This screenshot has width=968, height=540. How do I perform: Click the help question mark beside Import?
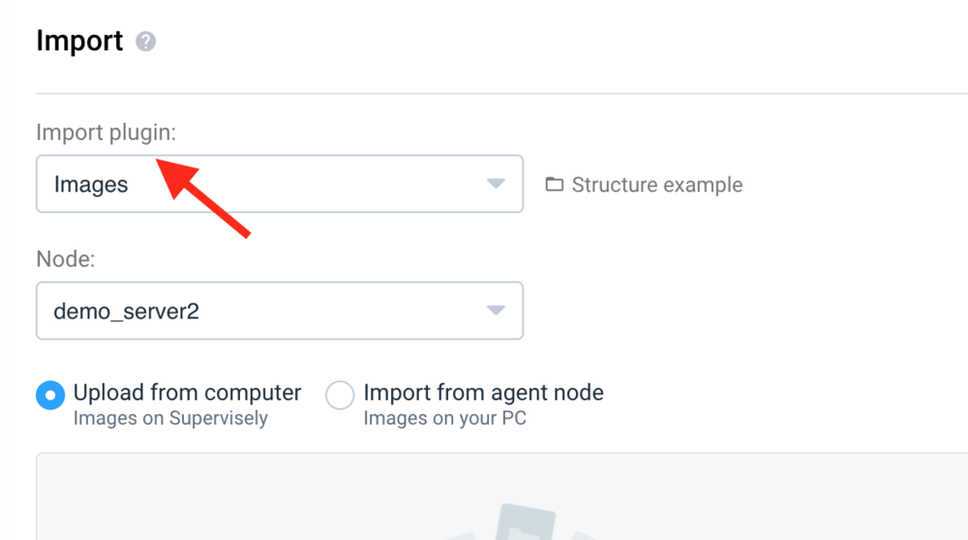(x=146, y=42)
